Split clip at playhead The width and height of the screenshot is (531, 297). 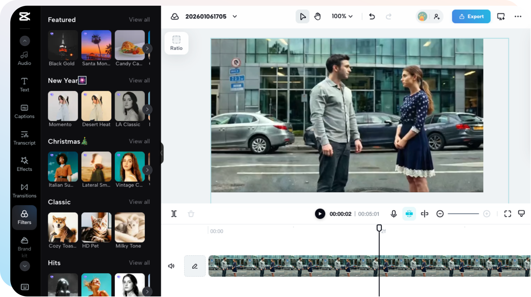point(174,214)
